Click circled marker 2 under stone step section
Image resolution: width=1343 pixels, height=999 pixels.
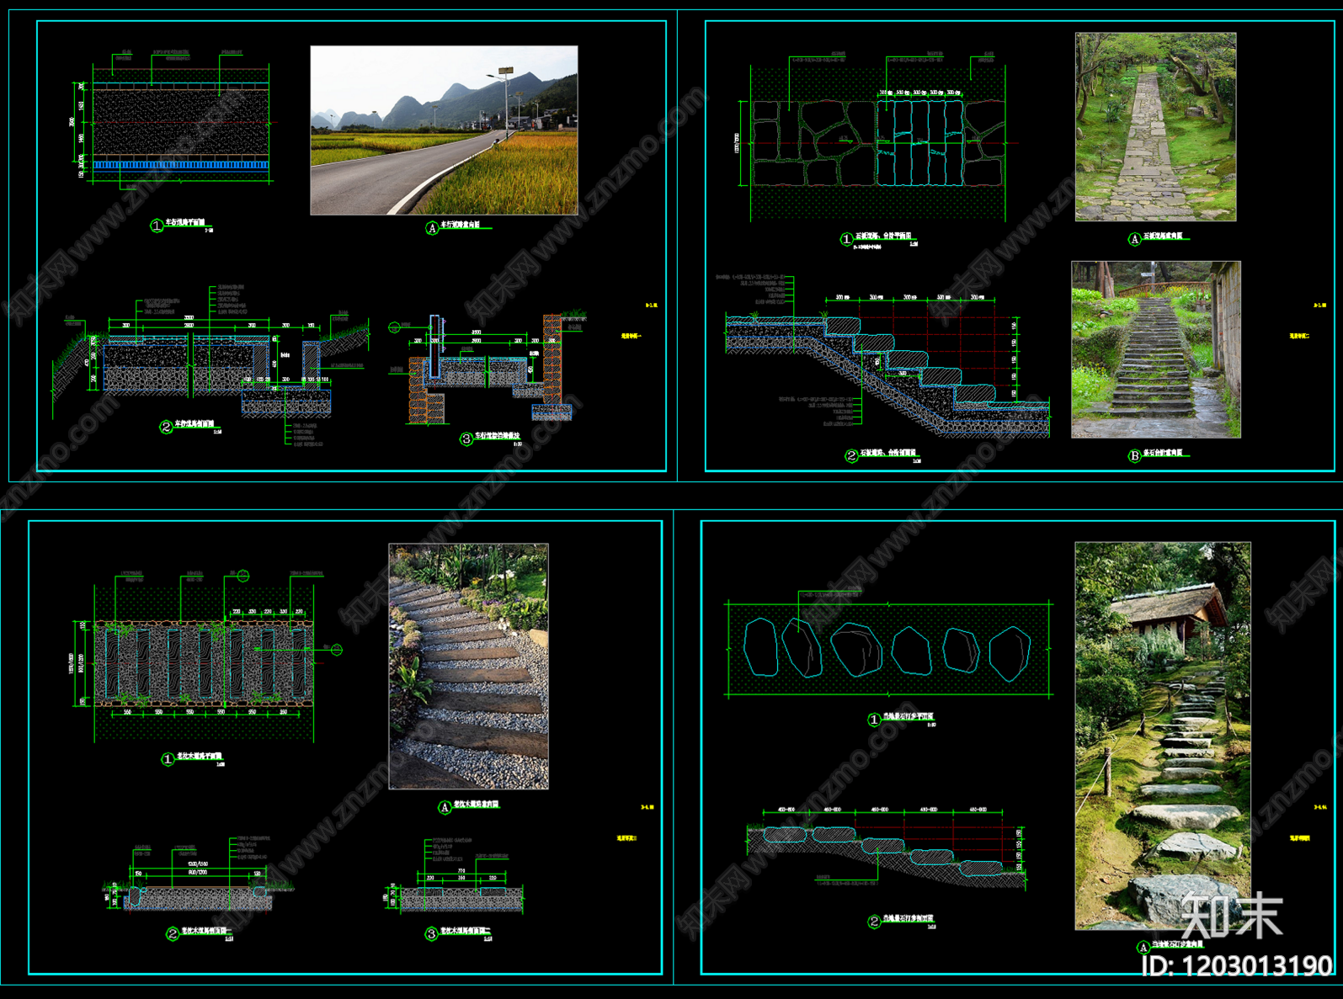click(851, 455)
